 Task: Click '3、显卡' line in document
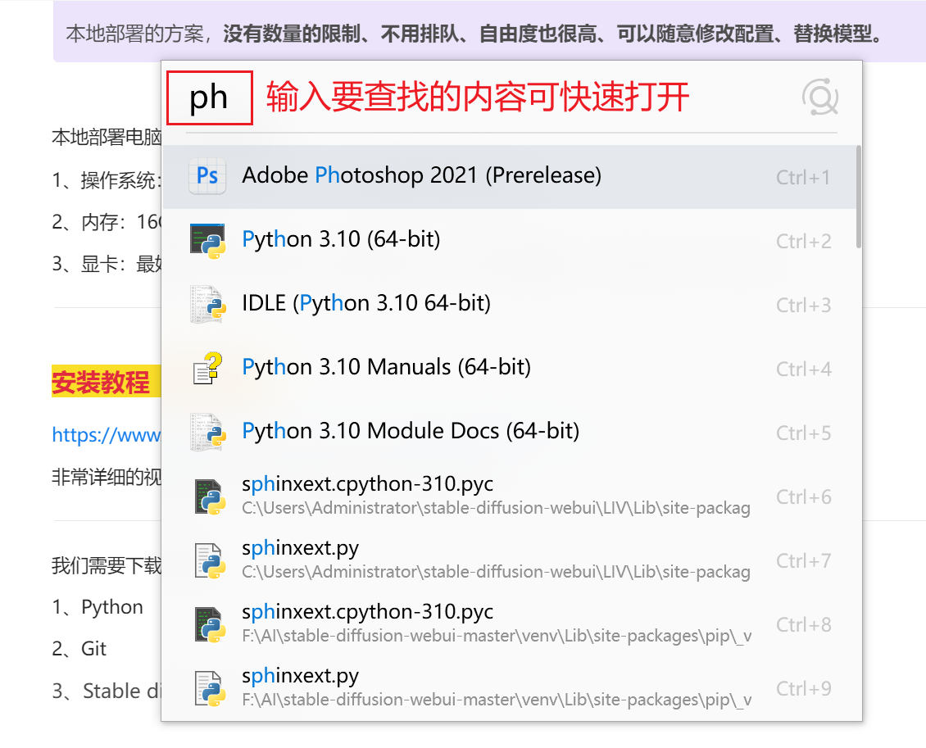tap(107, 264)
